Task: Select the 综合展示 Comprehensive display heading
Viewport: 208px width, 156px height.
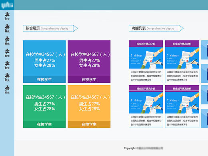Action: (48, 28)
